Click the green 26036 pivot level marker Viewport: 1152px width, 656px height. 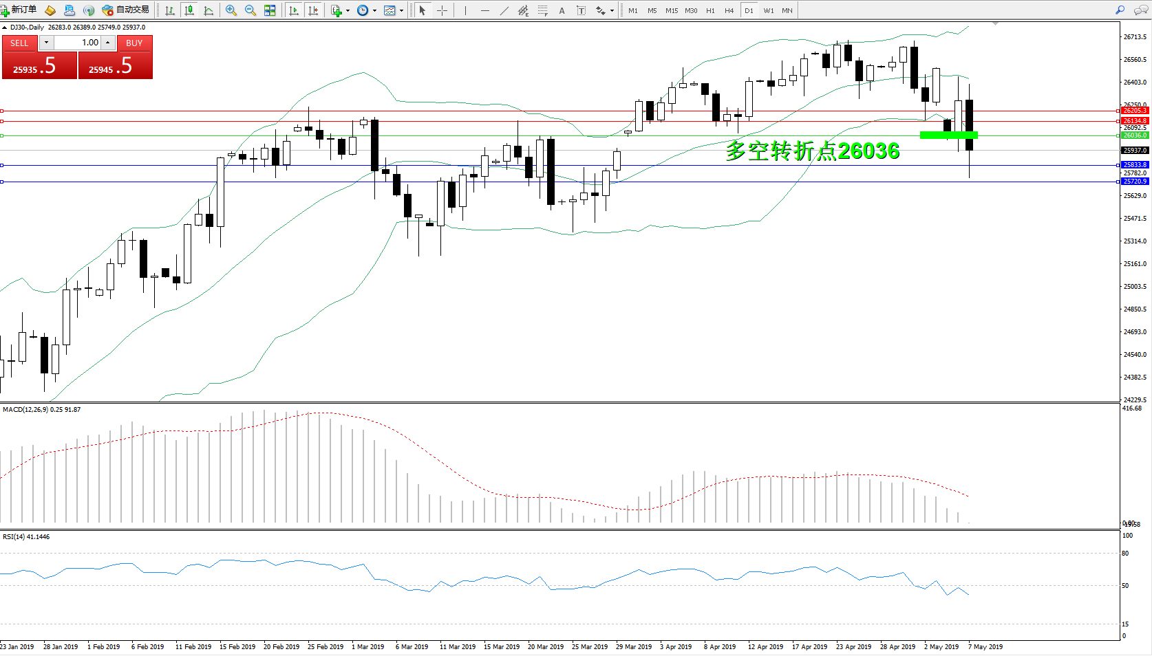click(x=948, y=135)
